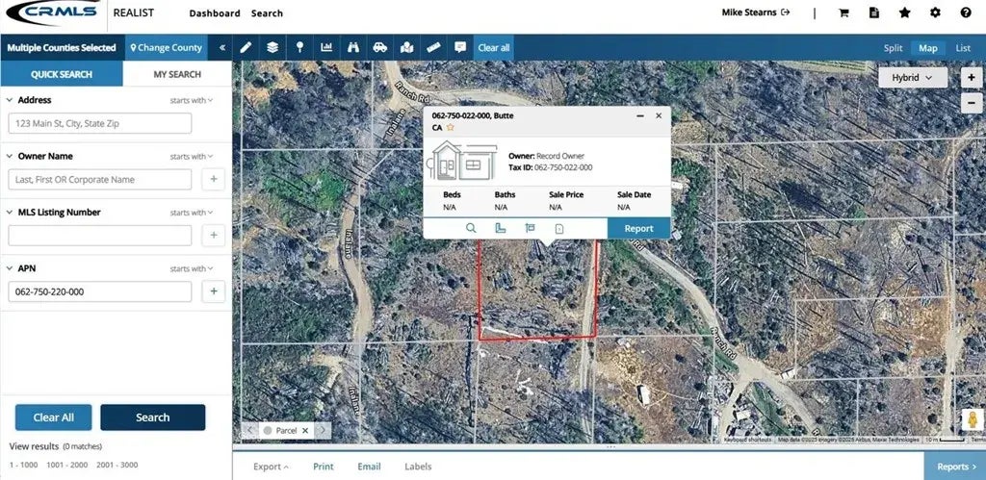The image size is (986, 480).
Task: Click the blue Report button in popup
Action: coord(638,228)
